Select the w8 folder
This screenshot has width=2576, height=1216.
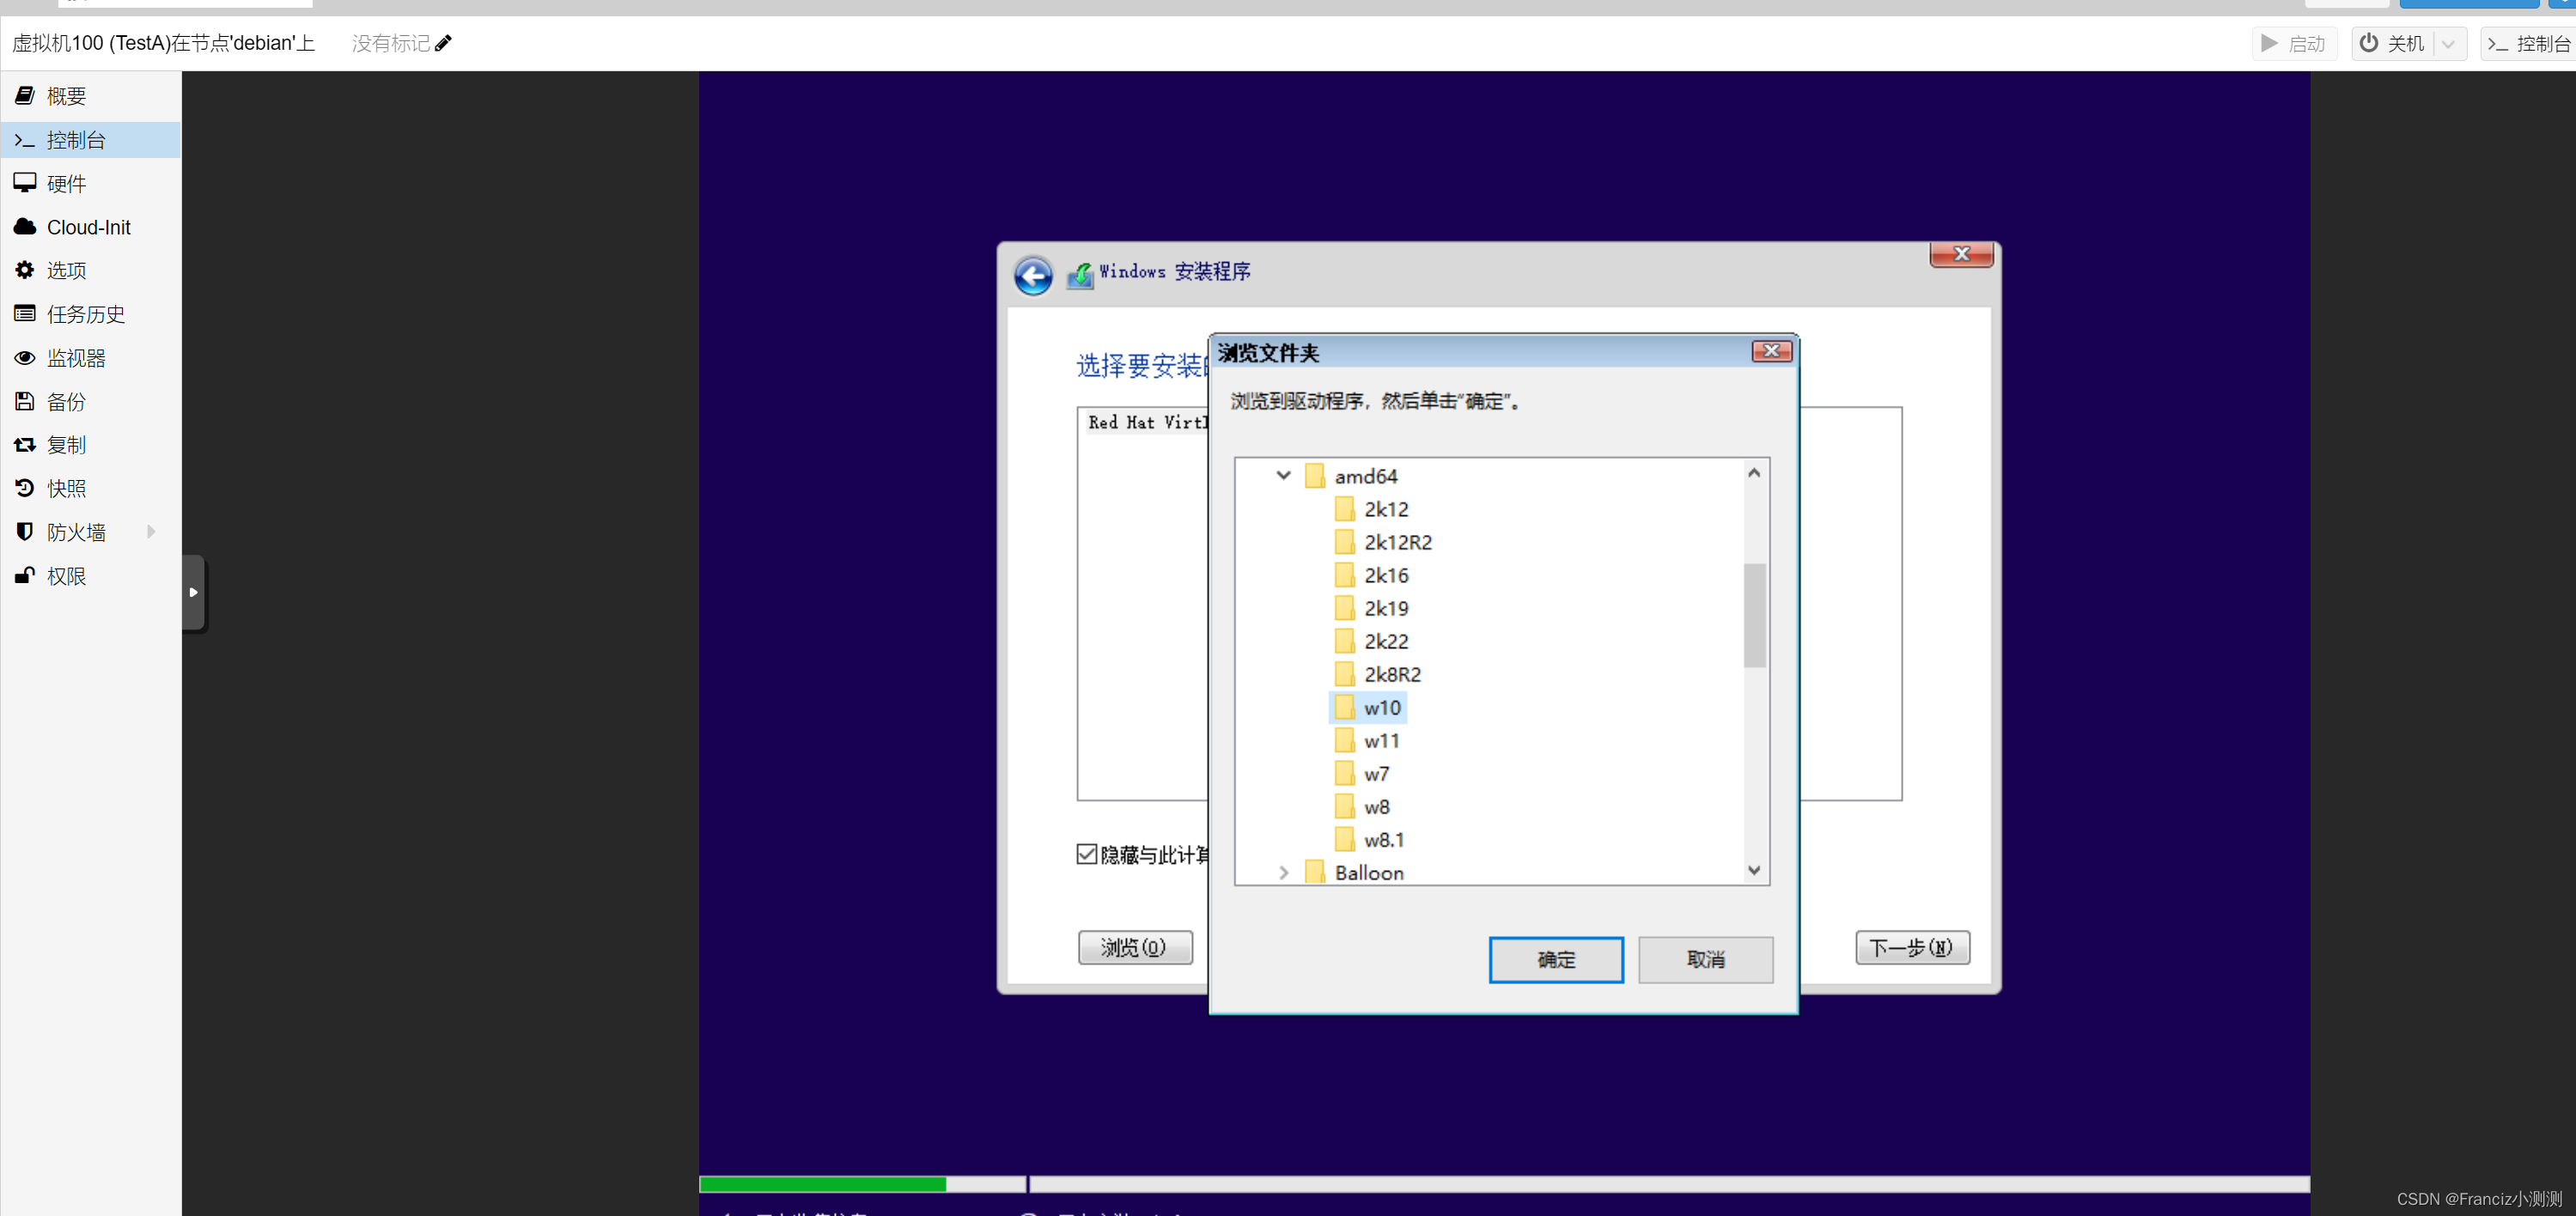(1376, 807)
